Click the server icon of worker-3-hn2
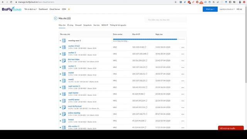This screenshot has width=247, height=139. coord(64,47)
